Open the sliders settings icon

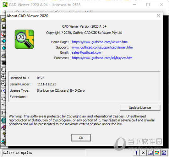(3, 113)
